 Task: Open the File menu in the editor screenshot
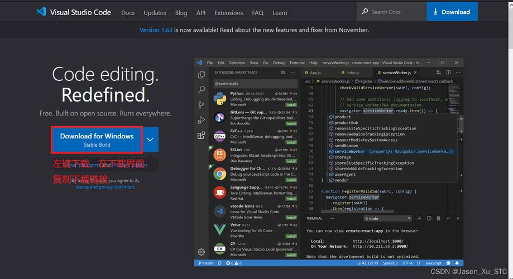point(210,62)
